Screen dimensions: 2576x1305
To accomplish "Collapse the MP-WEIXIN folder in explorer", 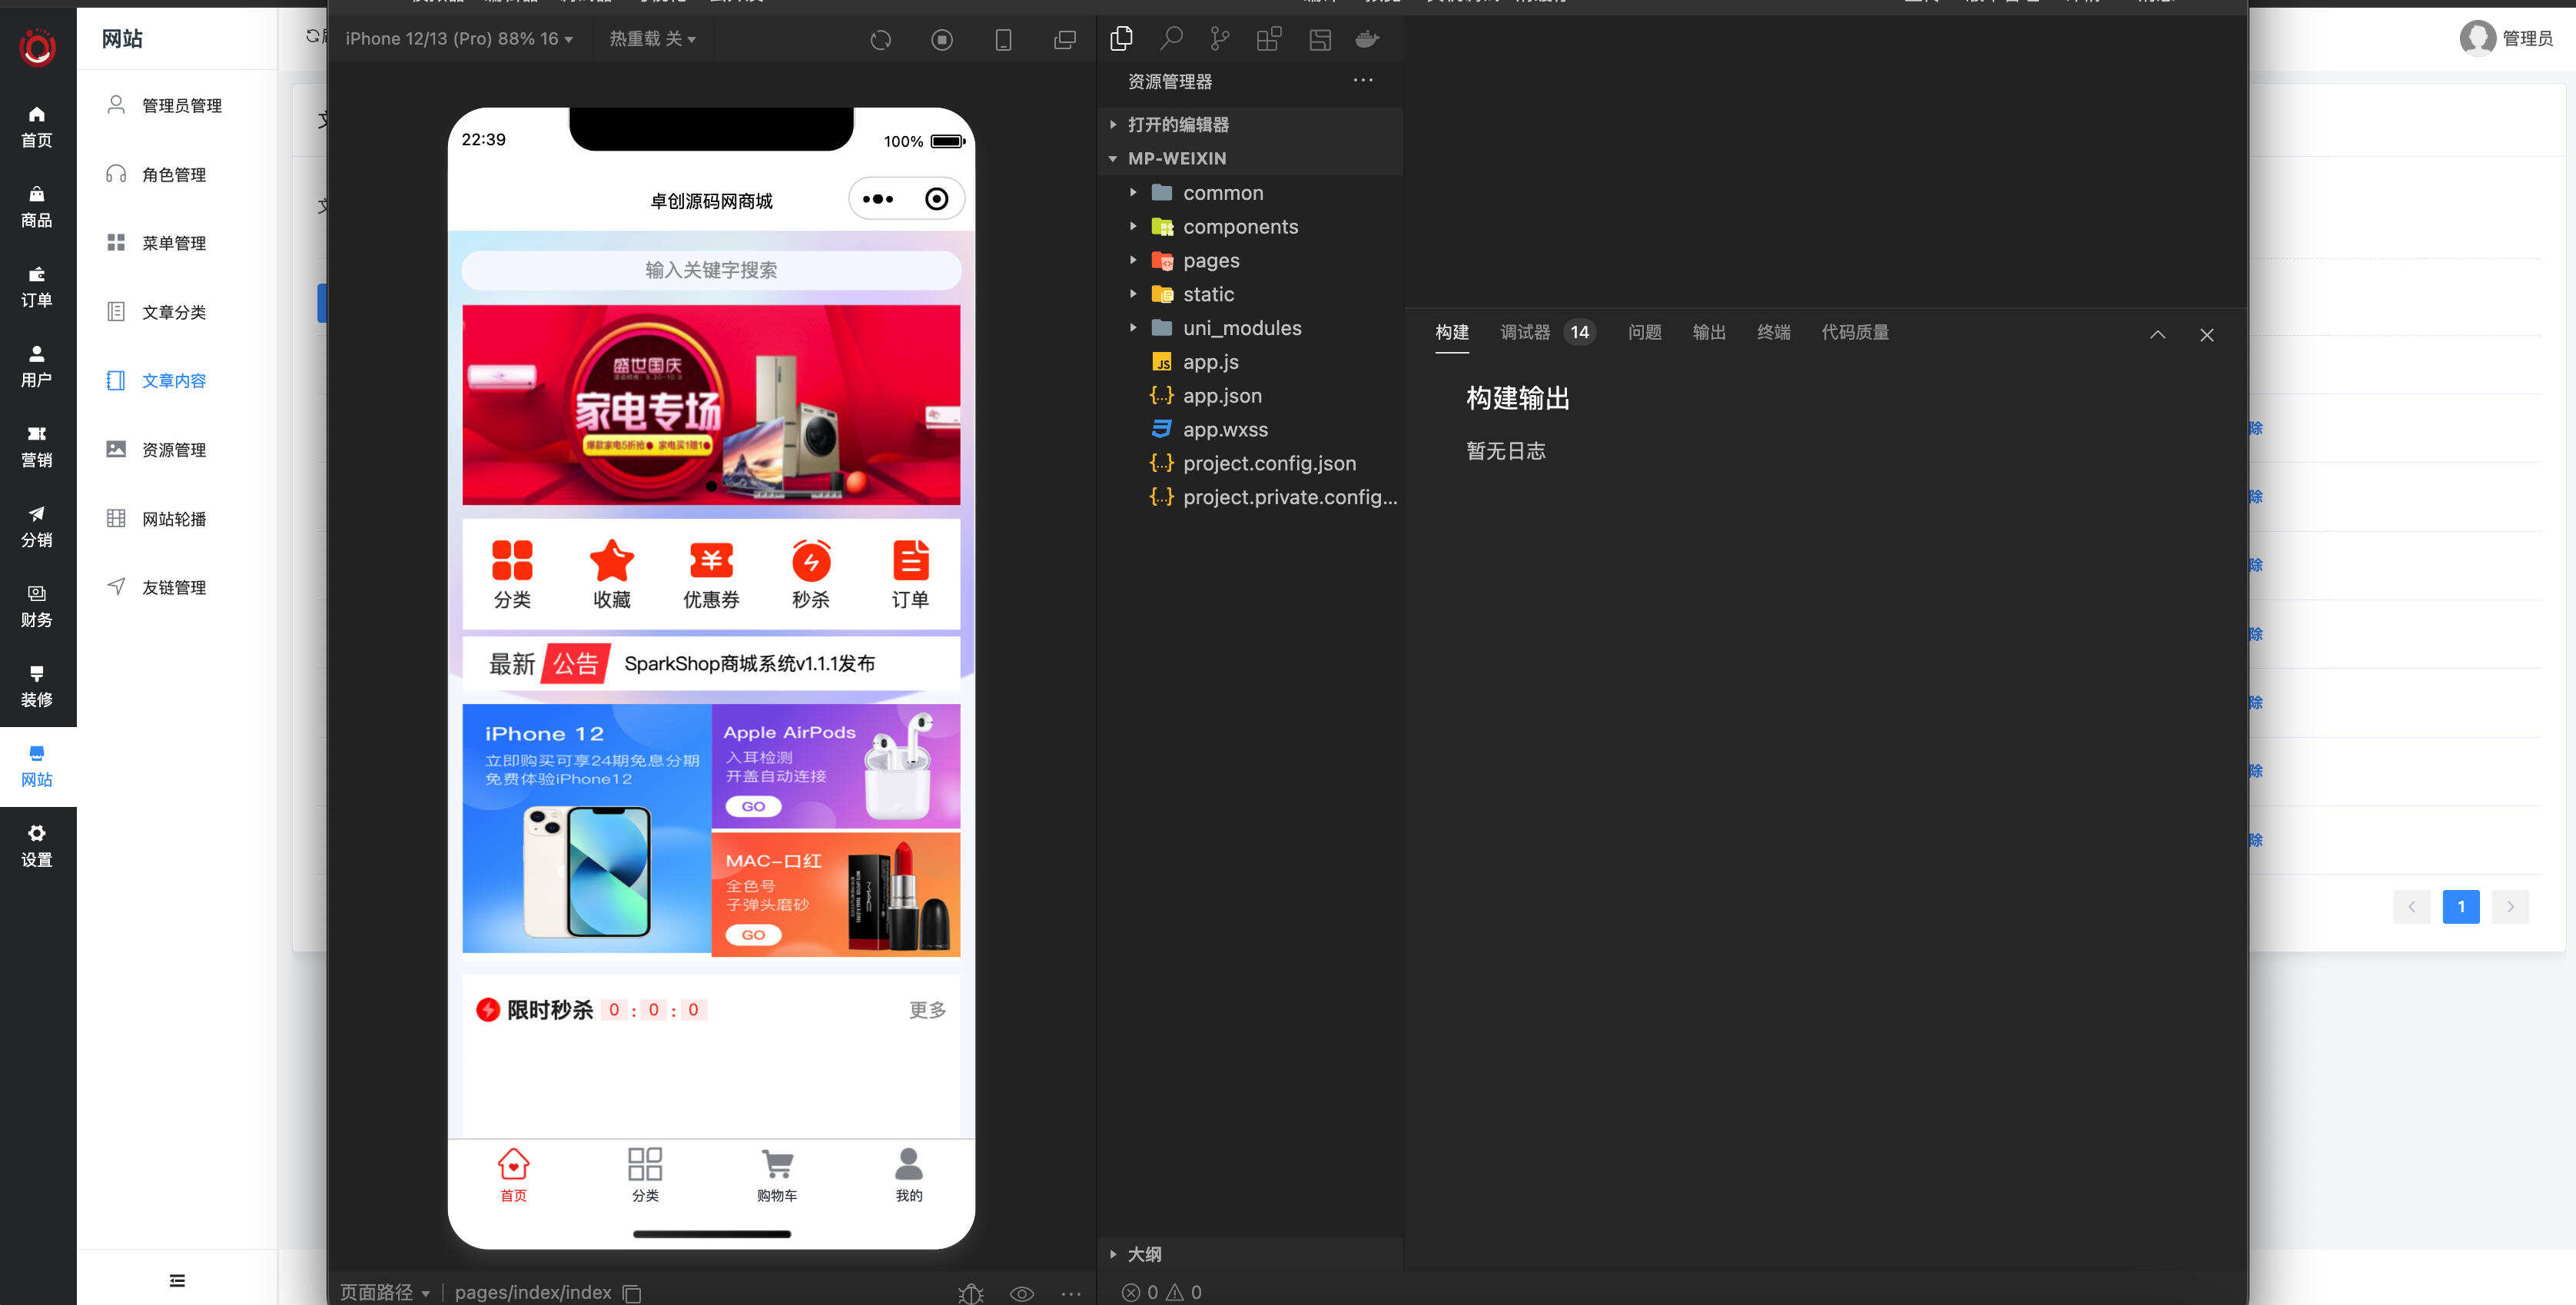I will [1112, 158].
